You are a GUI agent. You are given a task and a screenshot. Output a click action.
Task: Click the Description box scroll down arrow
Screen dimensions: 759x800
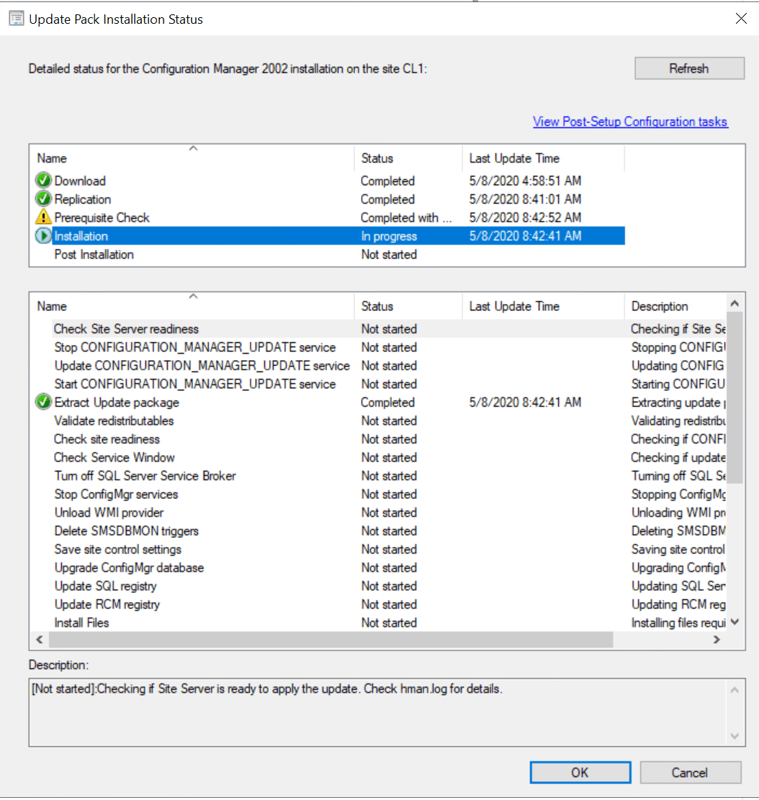[x=735, y=736]
